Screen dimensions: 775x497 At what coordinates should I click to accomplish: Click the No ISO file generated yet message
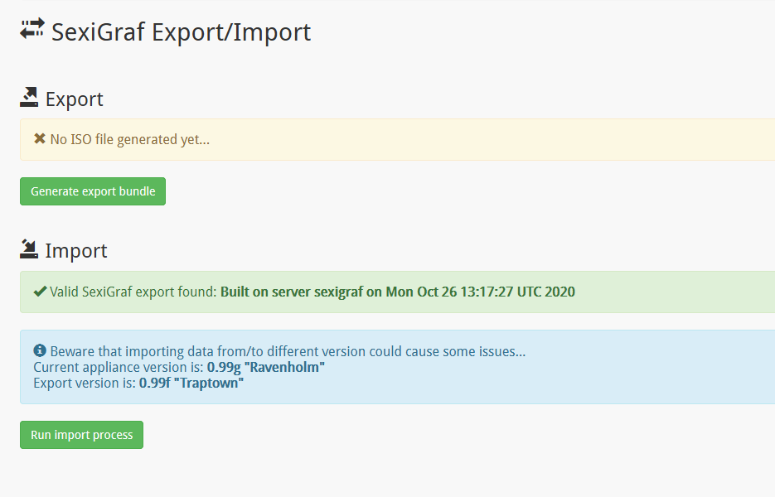130,139
